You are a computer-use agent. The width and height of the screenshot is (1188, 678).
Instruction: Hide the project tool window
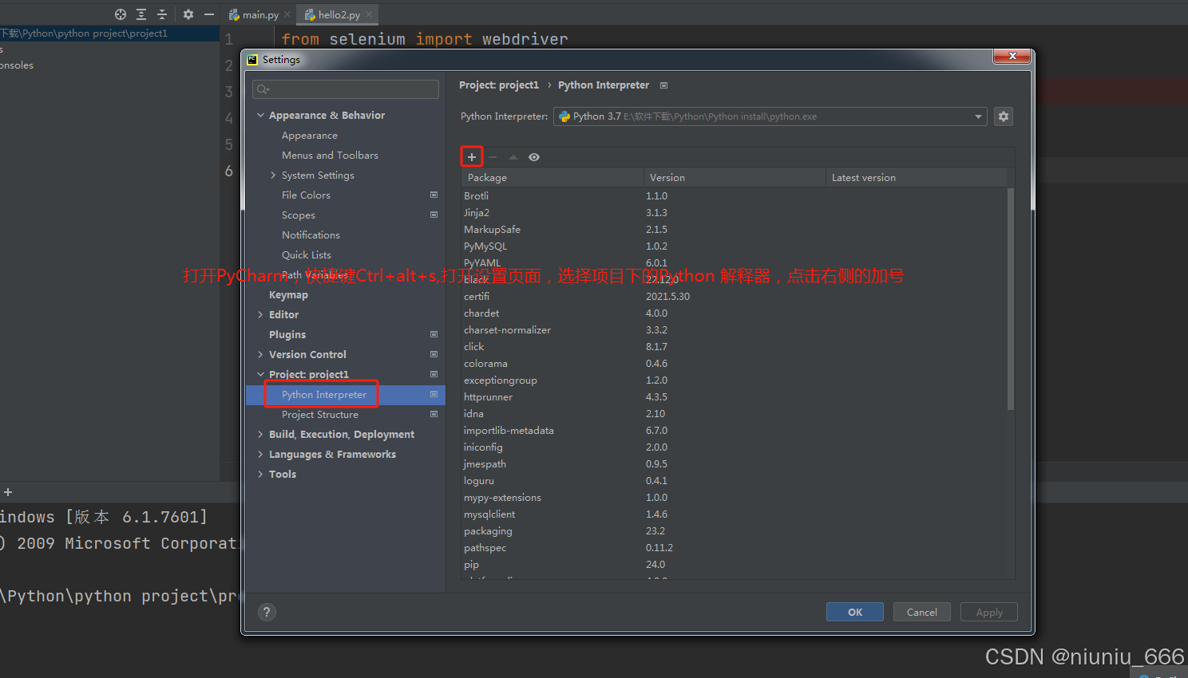coord(209,14)
